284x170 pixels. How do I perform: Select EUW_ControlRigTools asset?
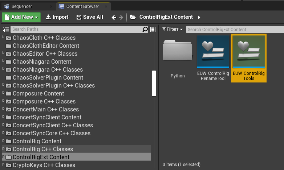pyautogui.click(x=249, y=58)
